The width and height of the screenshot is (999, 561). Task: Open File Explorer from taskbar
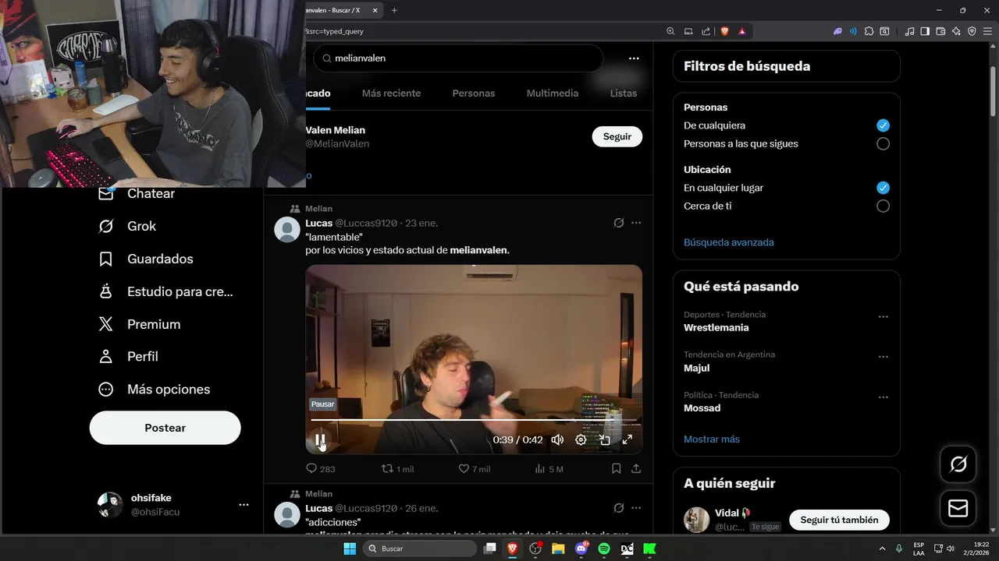558,549
